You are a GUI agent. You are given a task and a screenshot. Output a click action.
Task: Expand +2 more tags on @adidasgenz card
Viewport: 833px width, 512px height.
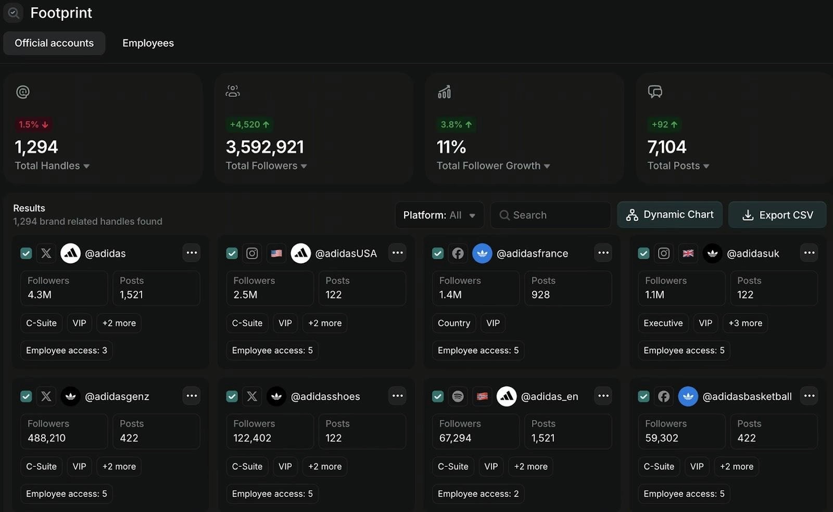pyautogui.click(x=119, y=467)
